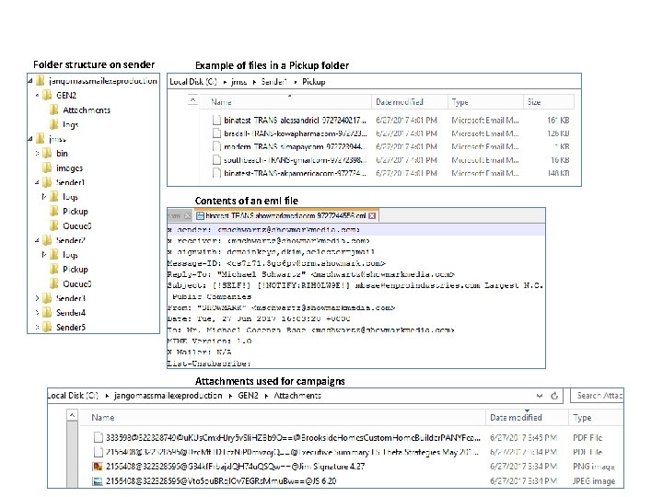Click the jangomassmailexeproduction folder icon in tree
The image size is (663, 497).
(41, 81)
